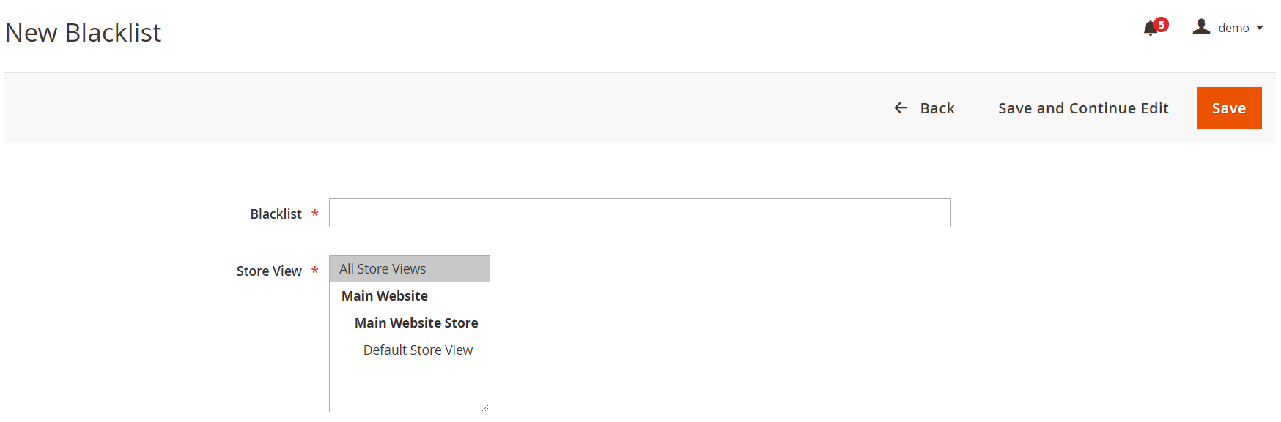Click the Blacklist required asterisk
This screenshot has height=422, width=1281.
tap(315, 214)
